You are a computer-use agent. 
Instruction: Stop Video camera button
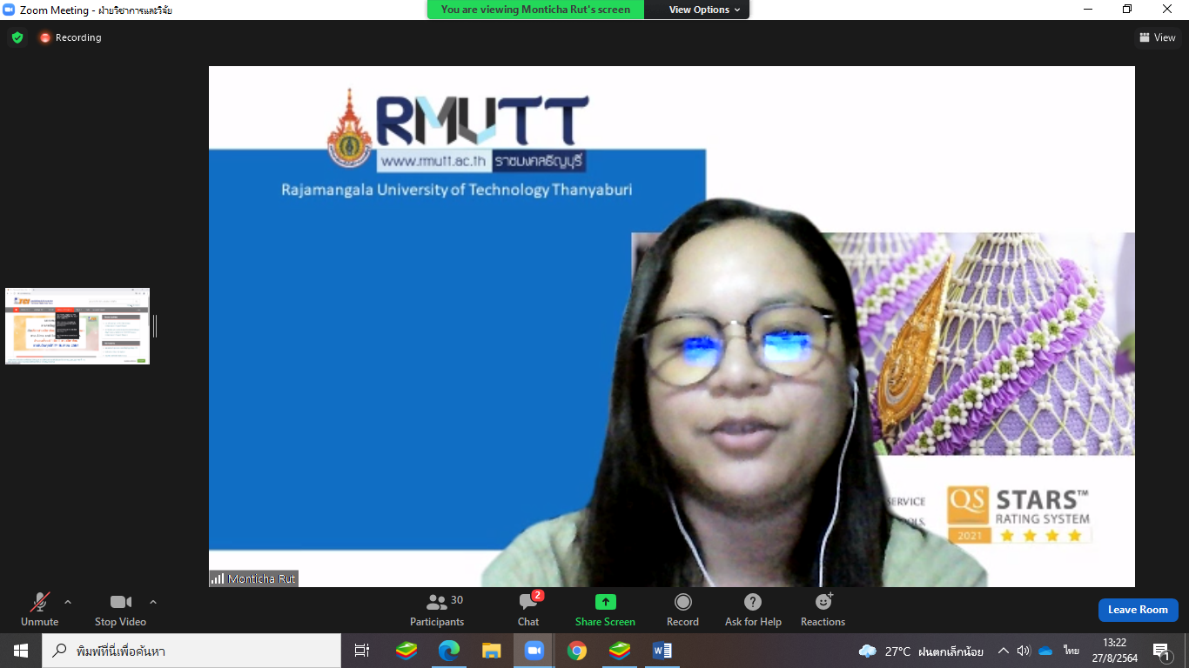pos(120,609)
